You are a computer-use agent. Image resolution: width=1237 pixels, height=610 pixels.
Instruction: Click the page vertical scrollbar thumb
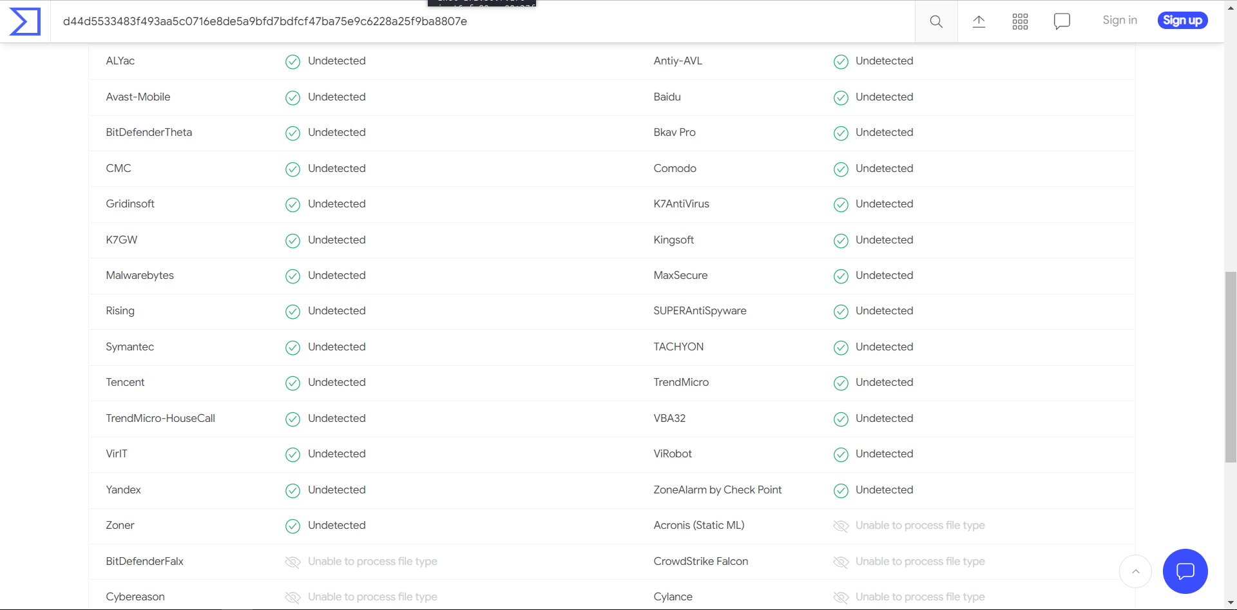click(1231, 367)
